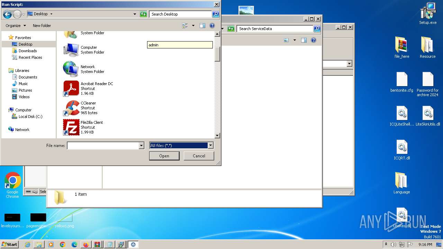Screen dimensions: 443x249
Task: Click the magnifier search icon in Run Script dialog
Action: [216, 14]
